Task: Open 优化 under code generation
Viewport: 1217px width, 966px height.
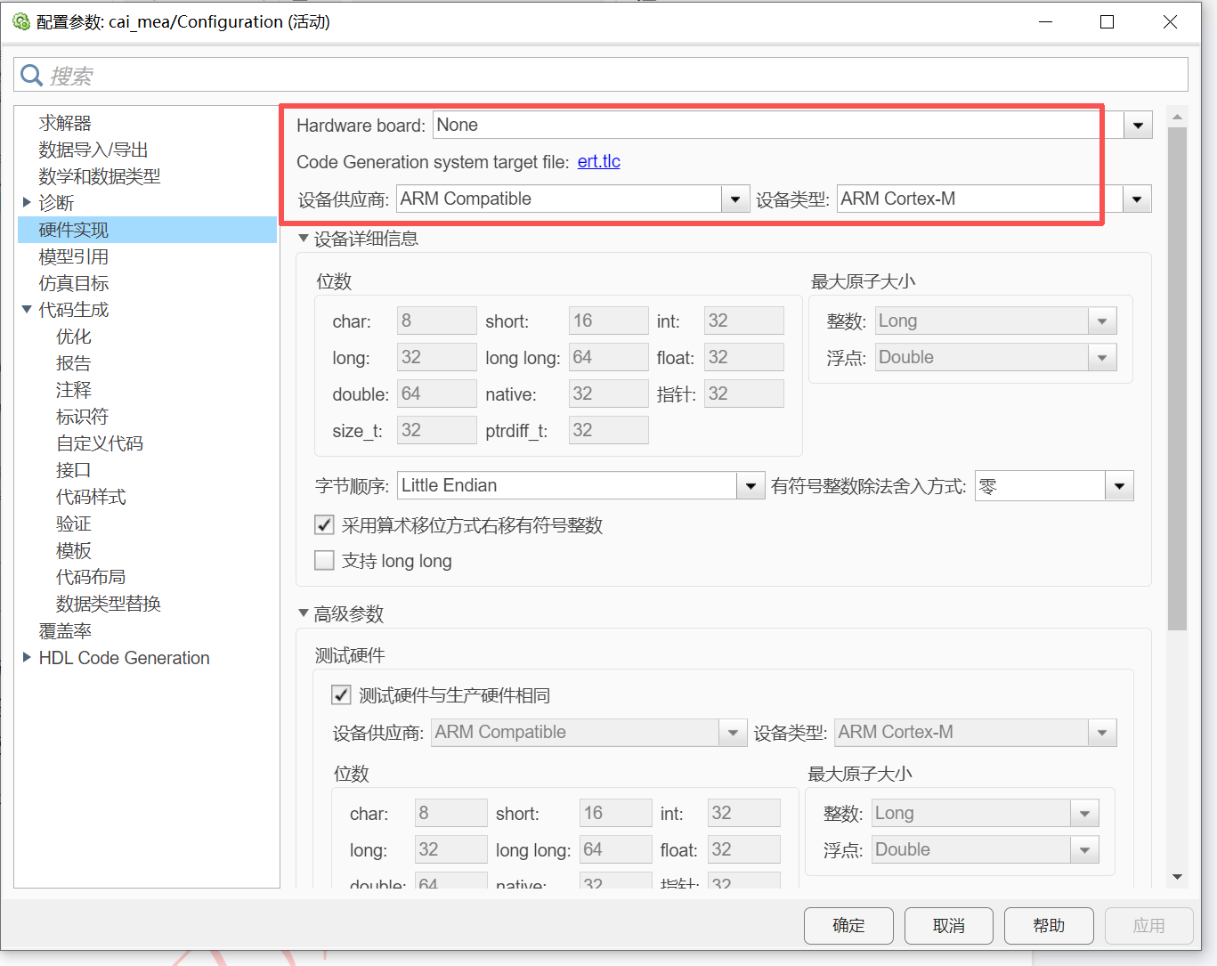Action: 74,337
